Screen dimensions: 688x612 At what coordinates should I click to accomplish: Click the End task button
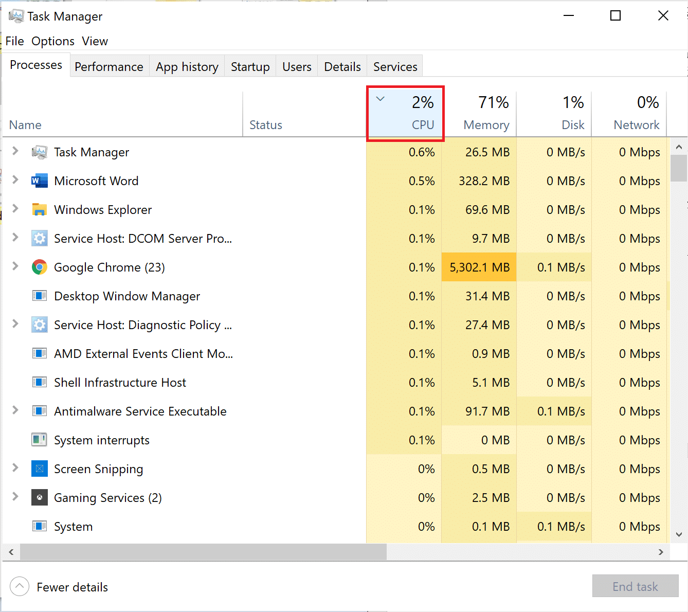pos(635,586)
